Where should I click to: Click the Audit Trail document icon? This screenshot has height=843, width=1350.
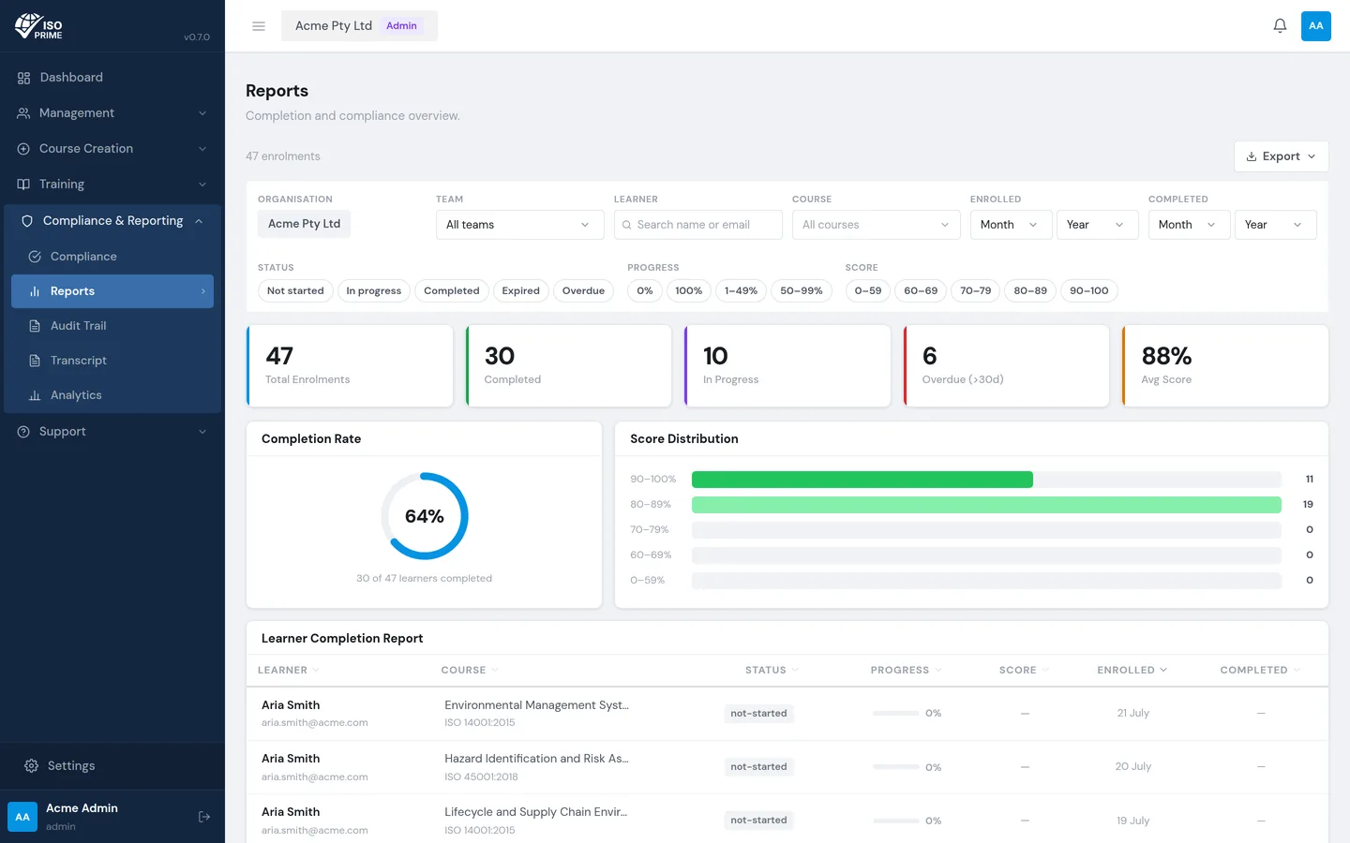[x=35, y=326]
